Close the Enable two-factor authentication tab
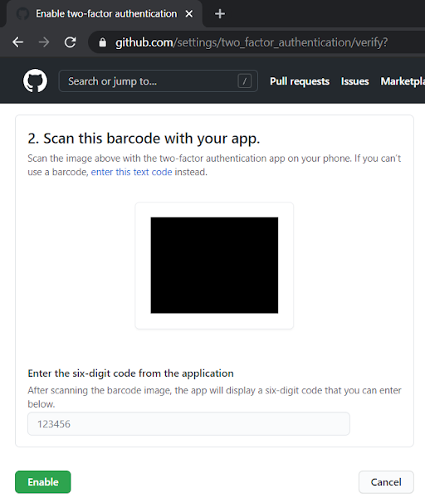This screenshot has width=425, height=498. 189,13
